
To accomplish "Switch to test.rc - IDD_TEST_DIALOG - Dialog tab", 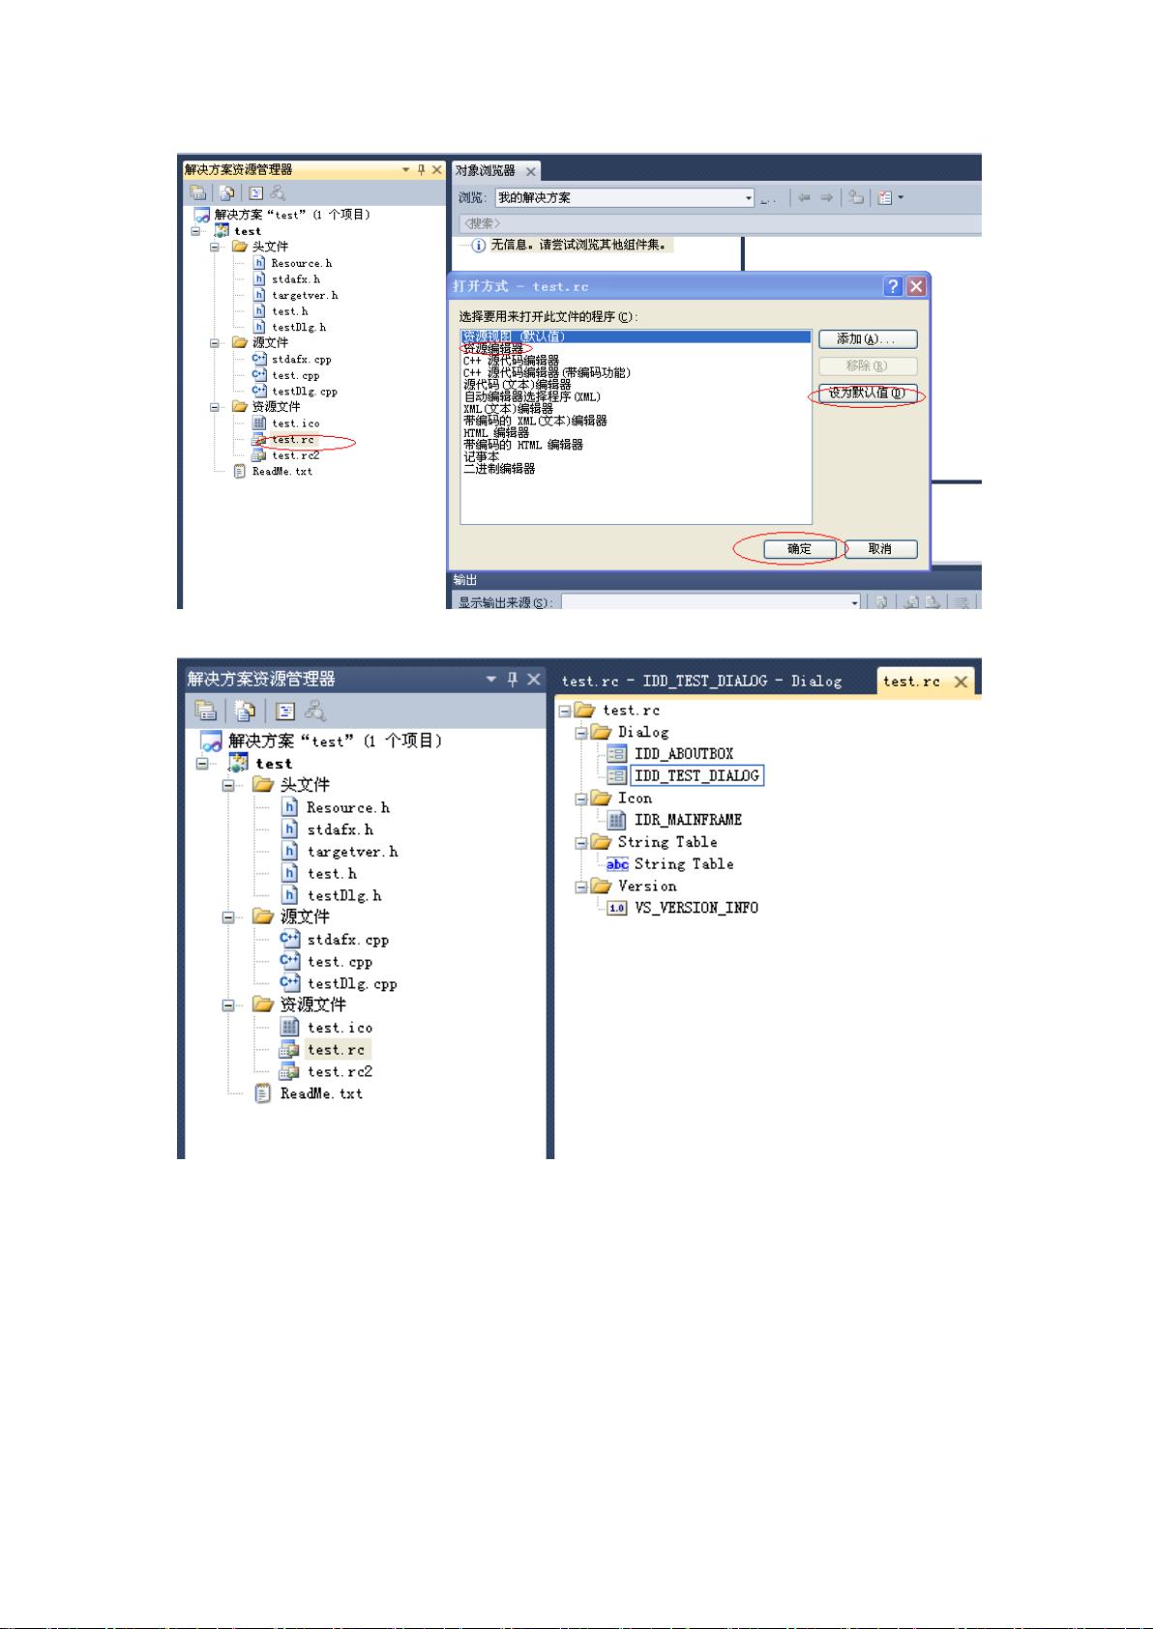I will [x=701, y=681].
